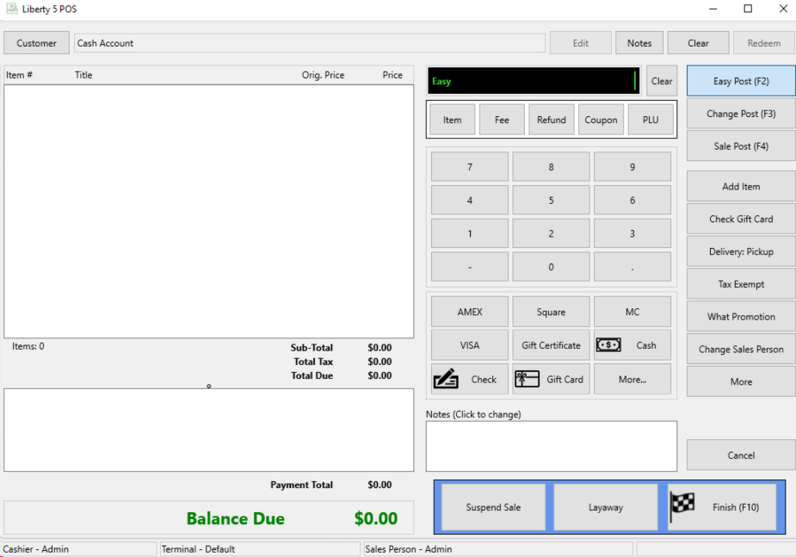Open the Customer lookup button
Image resolution: width=796 pixels, height=557 pixels.
pyautogui.click(x=36, y=43)
